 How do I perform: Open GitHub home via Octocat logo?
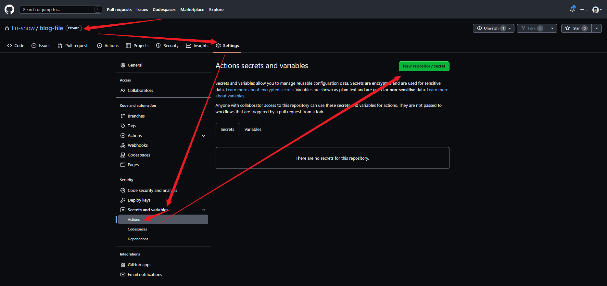click(x=9, y=9)
